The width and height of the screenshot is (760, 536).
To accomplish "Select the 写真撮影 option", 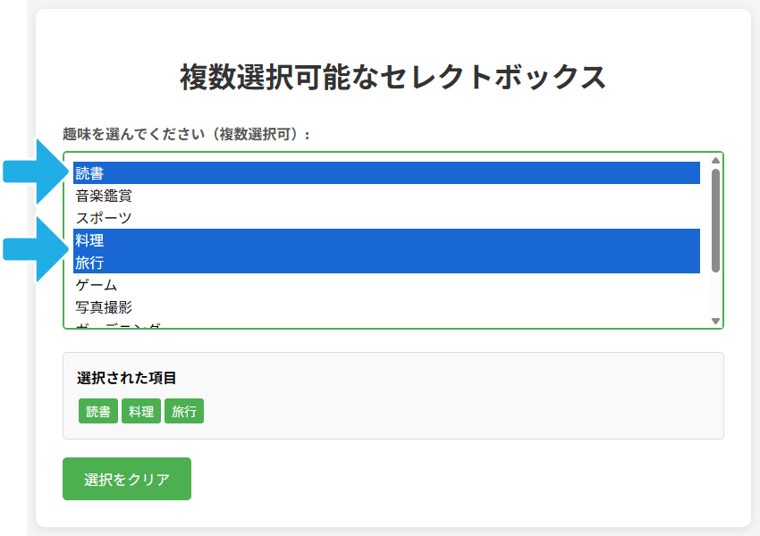I will tap(386, 306).
